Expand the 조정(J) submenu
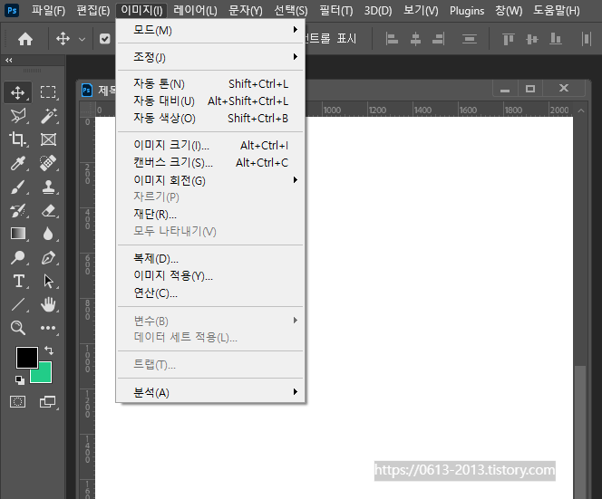The image size is (602, 499). 210,57
